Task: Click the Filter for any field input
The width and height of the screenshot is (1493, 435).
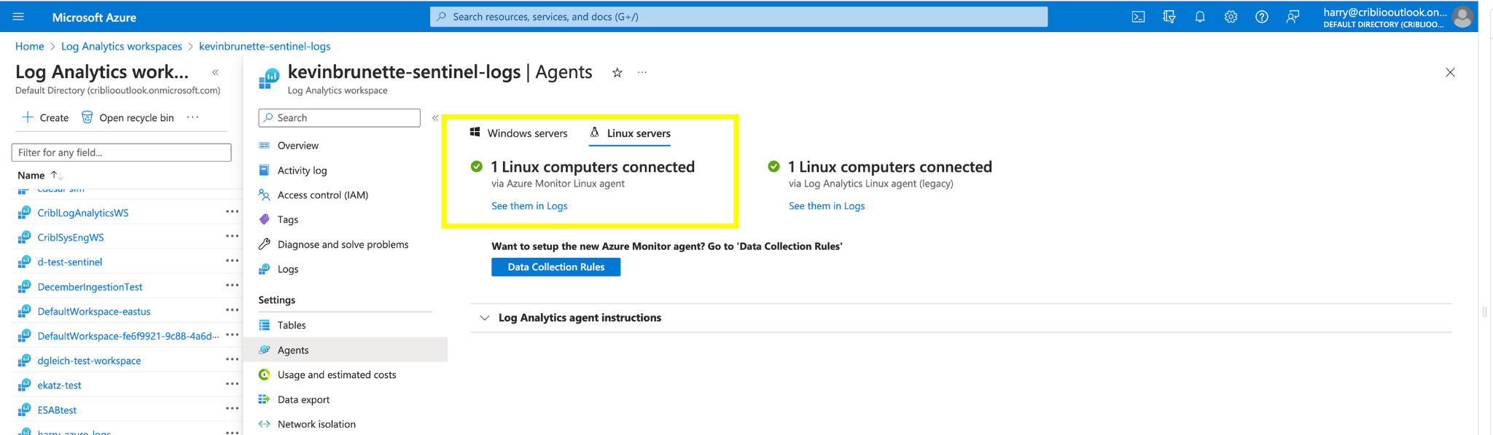Action: [x=121, y=152]
